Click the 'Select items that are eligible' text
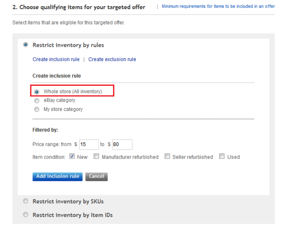 68,23
